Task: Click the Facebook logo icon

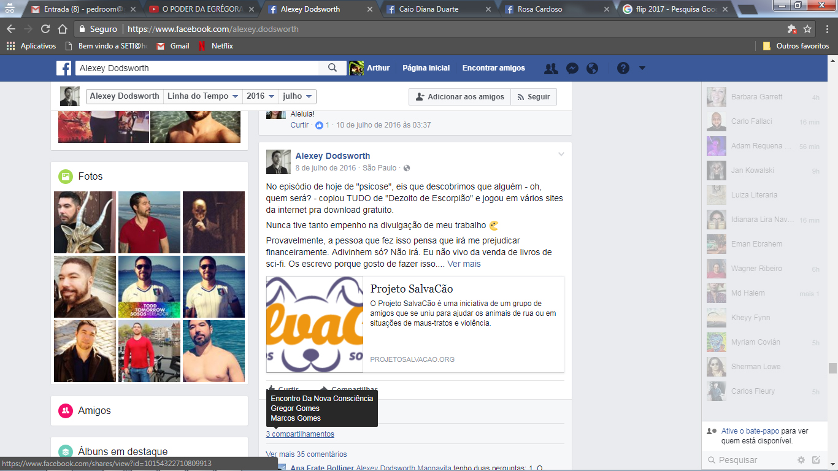Action: pos(64,68)
